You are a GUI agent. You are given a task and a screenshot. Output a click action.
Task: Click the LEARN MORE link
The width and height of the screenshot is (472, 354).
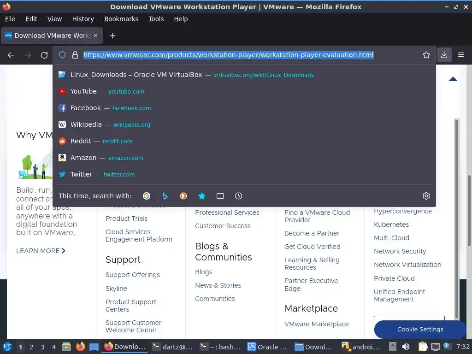point(41,251)
